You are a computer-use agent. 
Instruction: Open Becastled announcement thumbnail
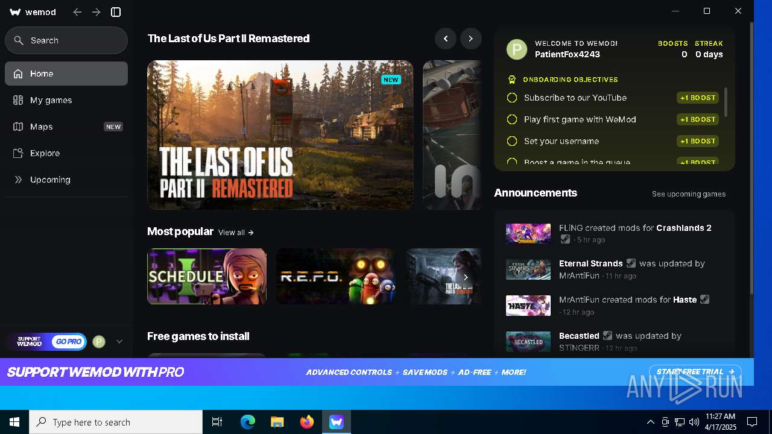[528, 342]
